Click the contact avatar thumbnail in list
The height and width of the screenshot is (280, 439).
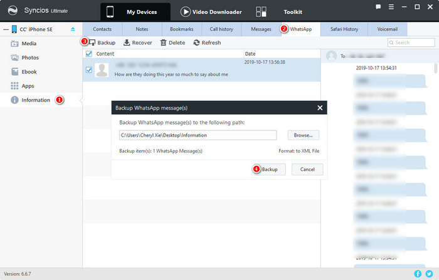pos(102,70)
